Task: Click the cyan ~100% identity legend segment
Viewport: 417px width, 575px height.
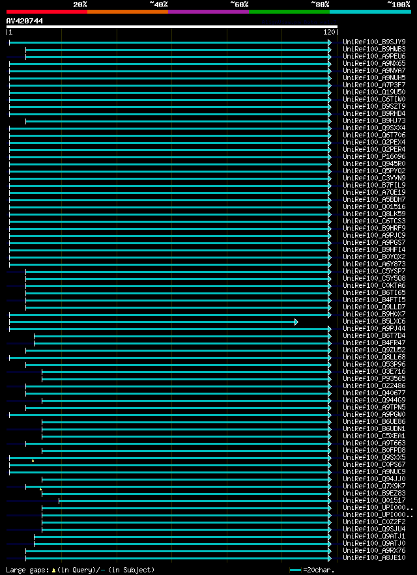Action: coord(370,12)
